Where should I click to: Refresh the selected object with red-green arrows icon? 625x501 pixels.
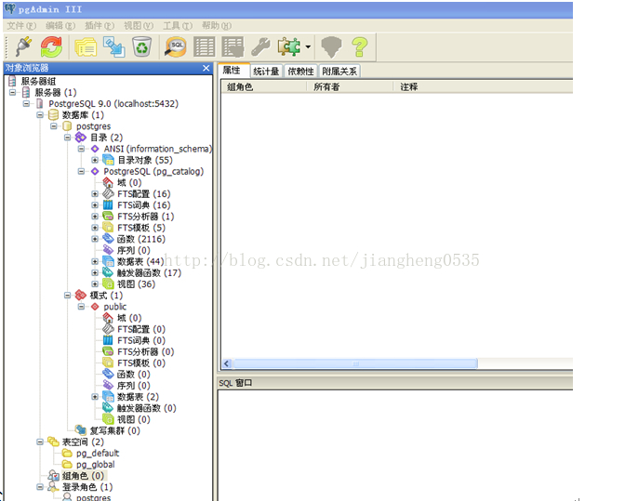(x=51, y=47)
